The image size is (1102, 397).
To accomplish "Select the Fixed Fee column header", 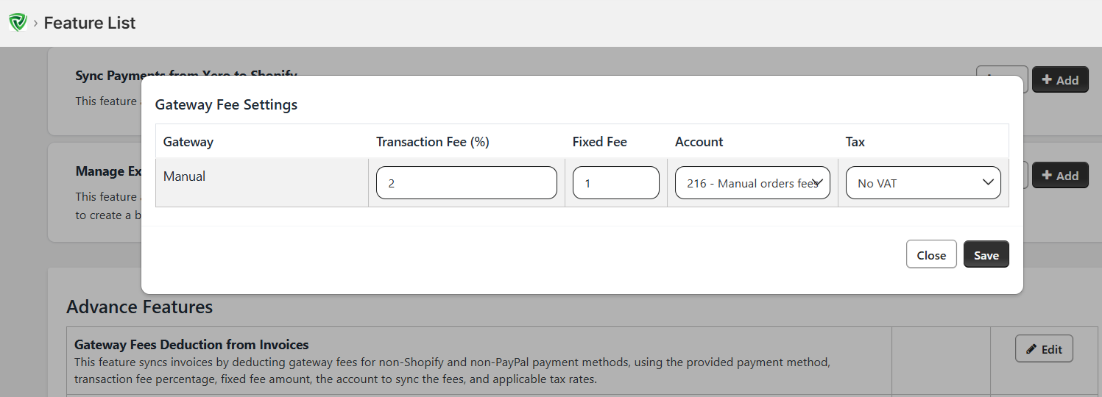I will point(599,142).
